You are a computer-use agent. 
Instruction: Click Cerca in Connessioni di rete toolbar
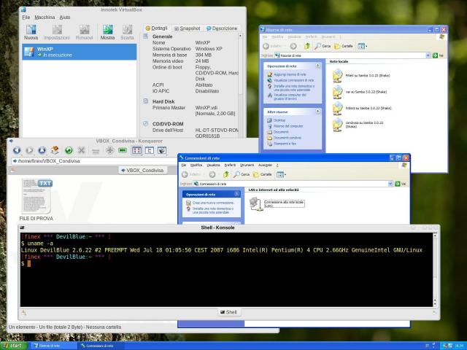(x=242, y=174)
